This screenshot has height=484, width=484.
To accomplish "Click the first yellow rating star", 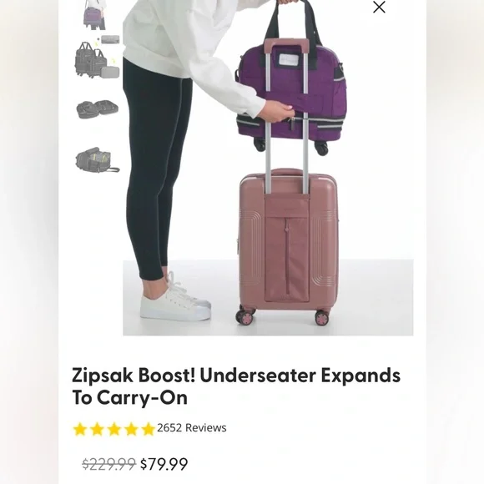I will click(x=80, y=429).
